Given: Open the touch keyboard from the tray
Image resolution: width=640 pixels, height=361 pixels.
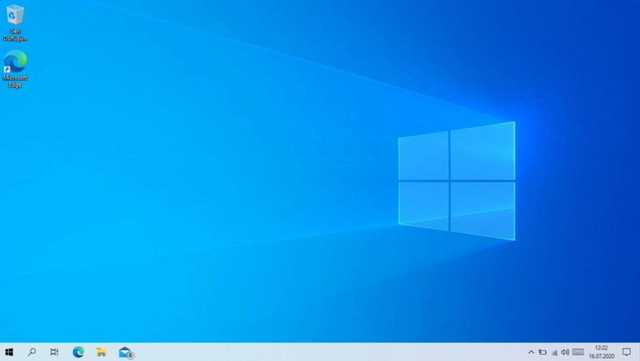Looking at the screenshot, I should coord(577,352).
